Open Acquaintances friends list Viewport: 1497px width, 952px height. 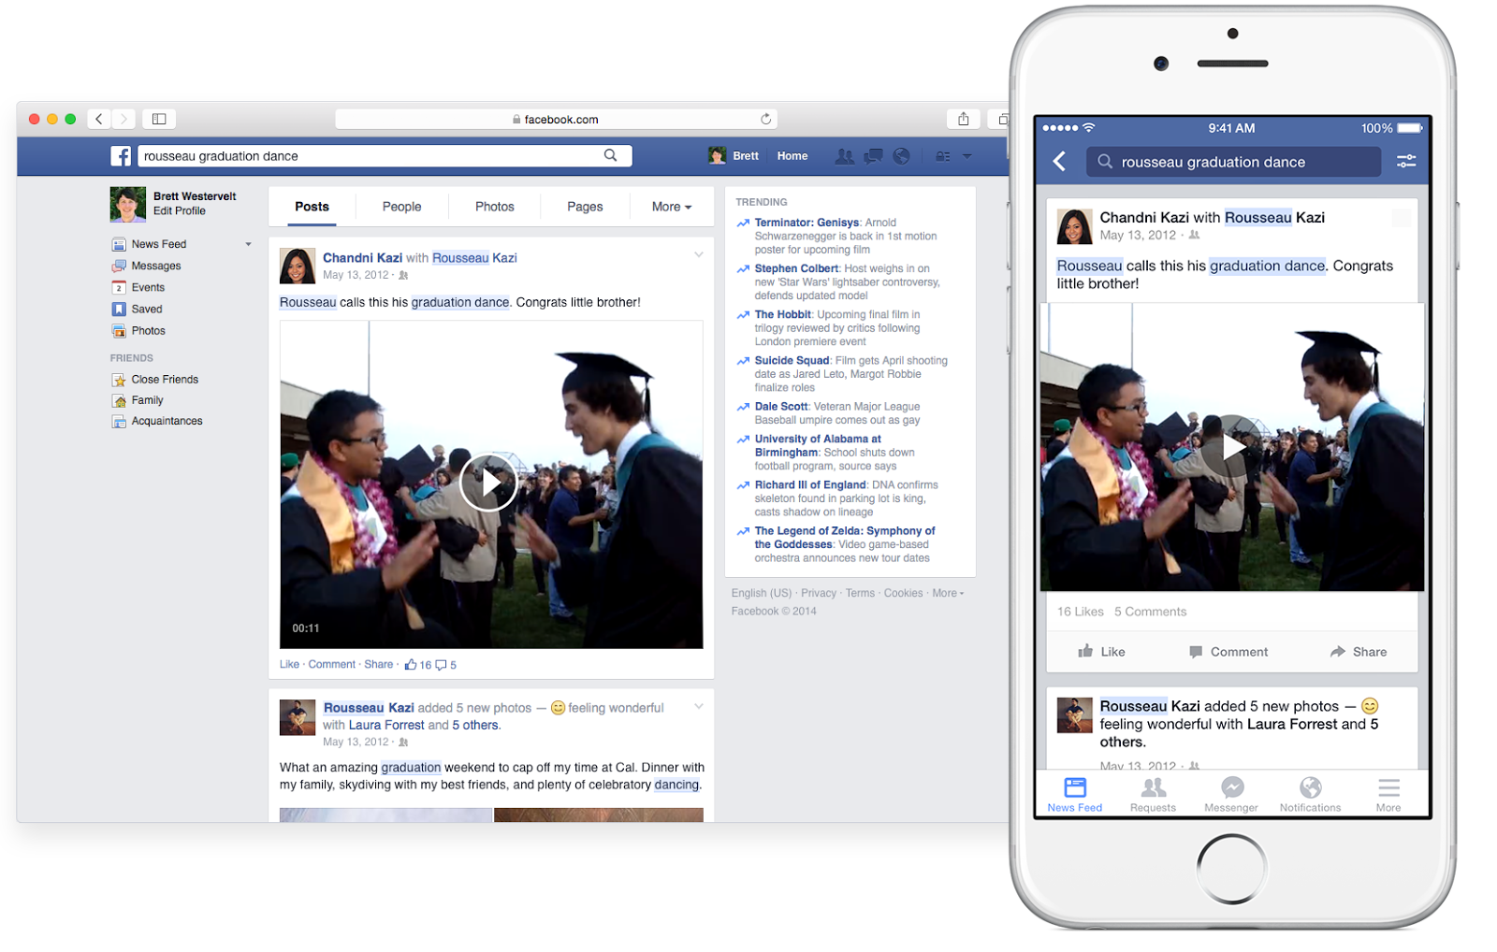(157, 421)
